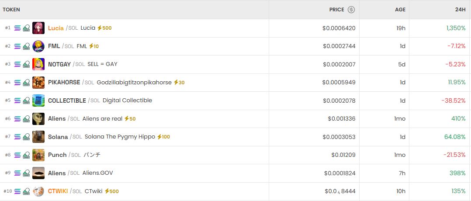The height and width of the screenshot is (201, 471).
Task: Click the PumpSwap icon on Punch row
Action: pyautogui.click(x=26, y=155)
